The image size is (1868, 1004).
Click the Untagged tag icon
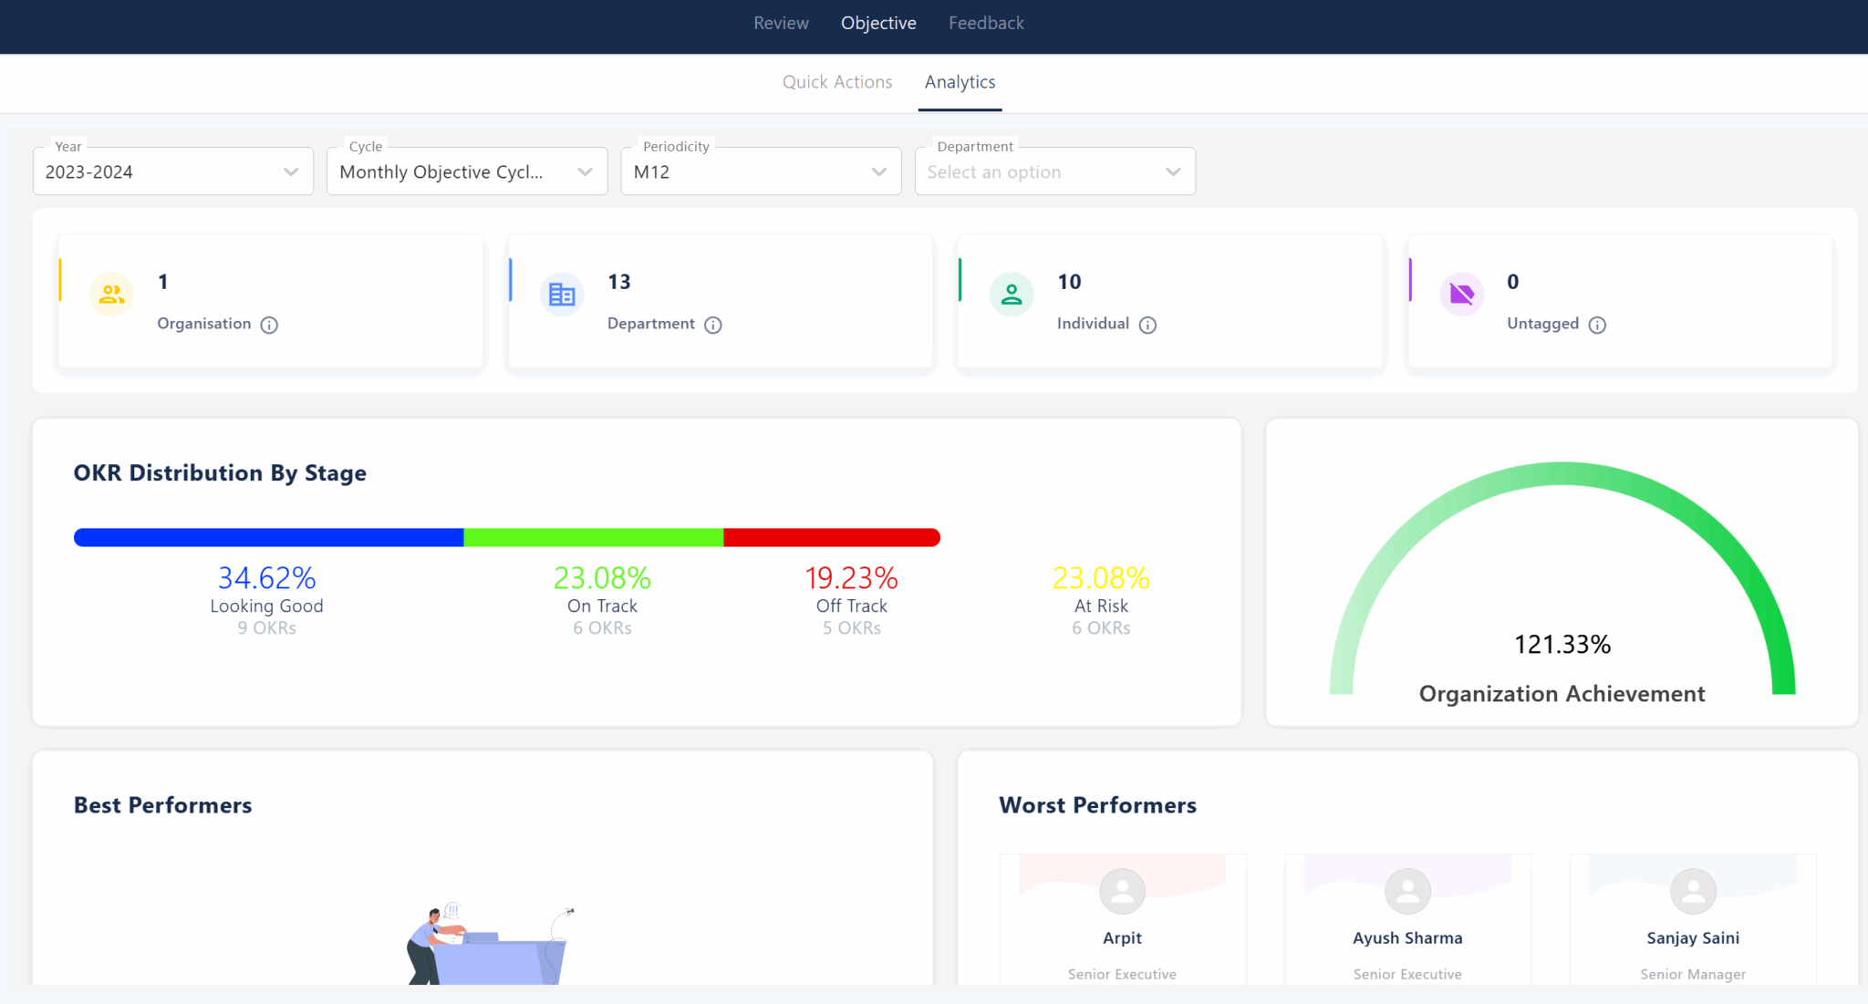(1461, 294)
